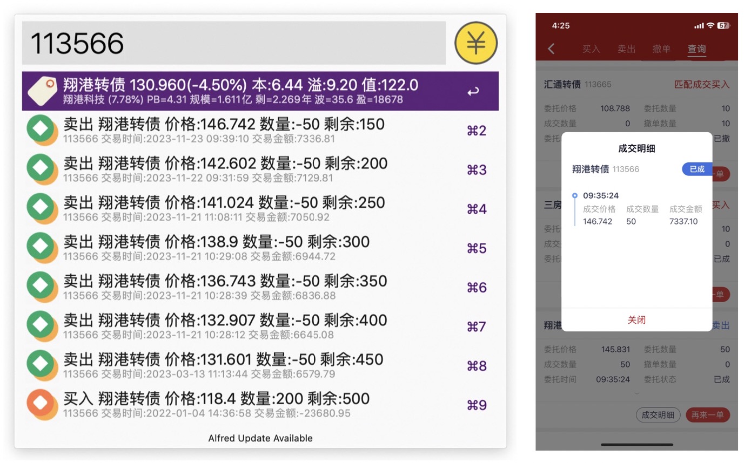751x463 pixels.
Task: Click the yellow yen workflow icon
Action: pyautogui.click(x=475, y=43)
